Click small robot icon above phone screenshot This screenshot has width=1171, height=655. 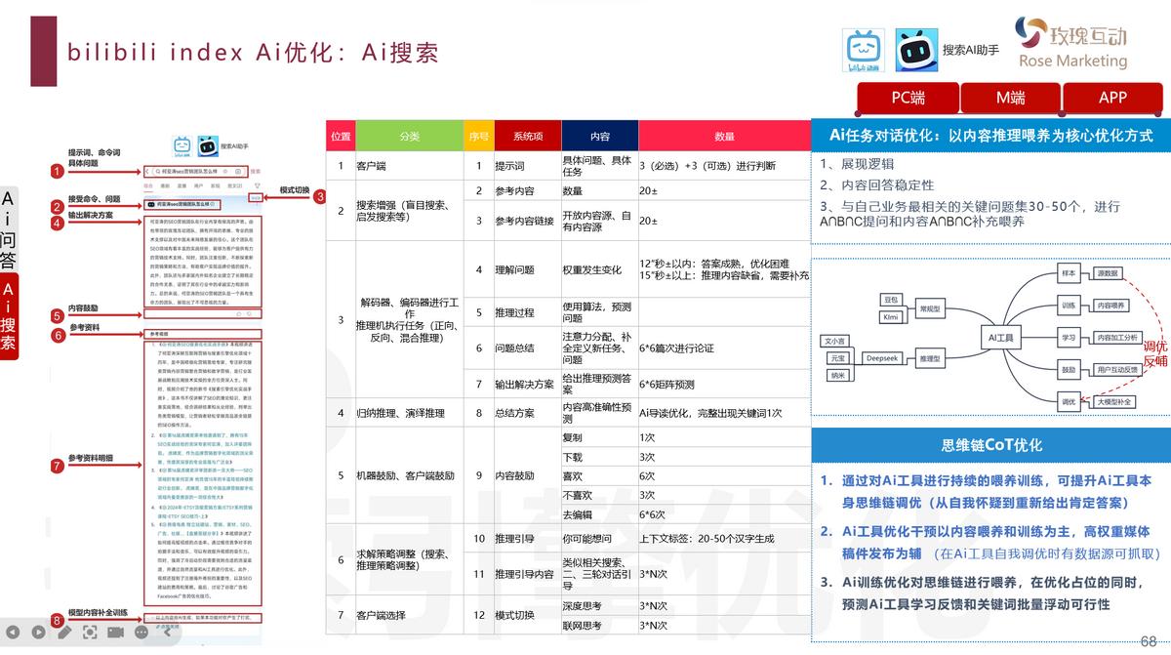coord(206,146)
